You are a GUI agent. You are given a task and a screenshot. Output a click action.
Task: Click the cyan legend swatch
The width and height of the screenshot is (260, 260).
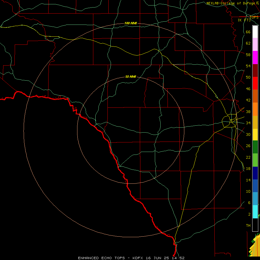tap(255, 212)
